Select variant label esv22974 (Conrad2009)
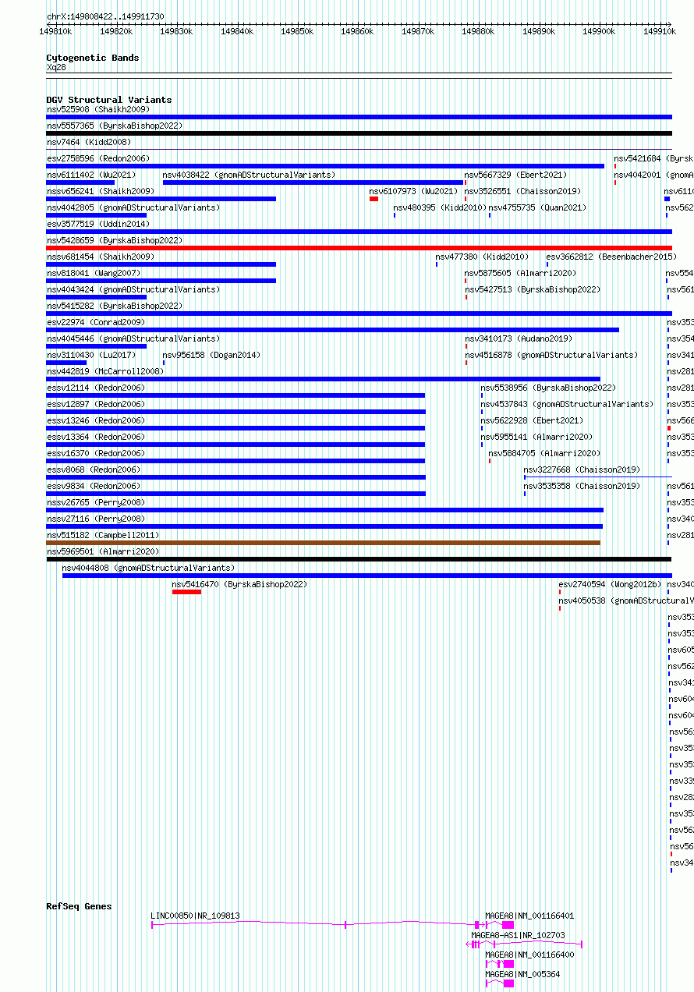Screen dimensions: 694x992 [x=96, y=322]
